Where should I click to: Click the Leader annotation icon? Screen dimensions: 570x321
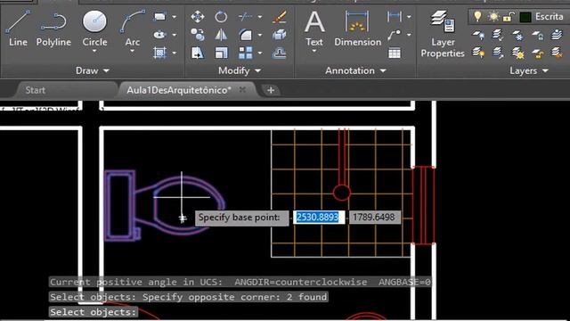[395, 35]
